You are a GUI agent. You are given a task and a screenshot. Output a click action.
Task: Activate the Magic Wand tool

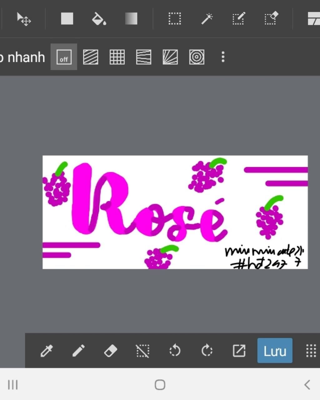(x=207, y=19)
